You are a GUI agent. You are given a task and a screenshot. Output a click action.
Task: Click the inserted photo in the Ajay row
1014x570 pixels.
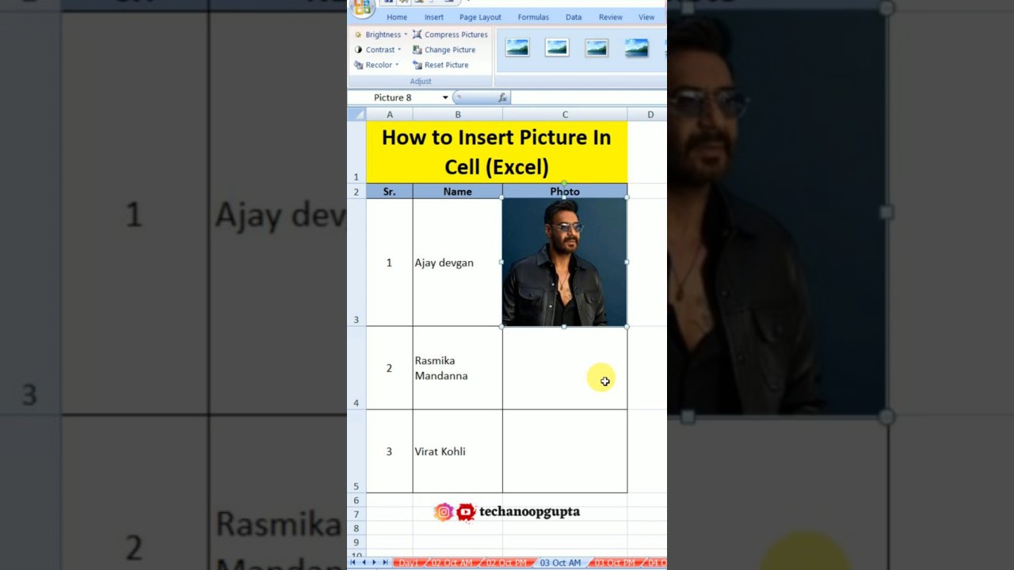point(565,262)
